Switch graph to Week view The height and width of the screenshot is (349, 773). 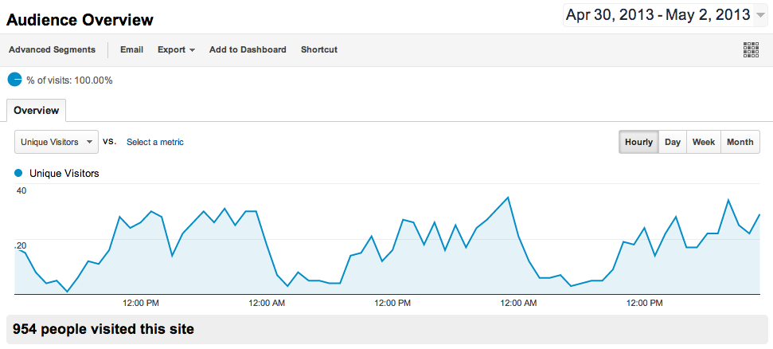(704, 142)
